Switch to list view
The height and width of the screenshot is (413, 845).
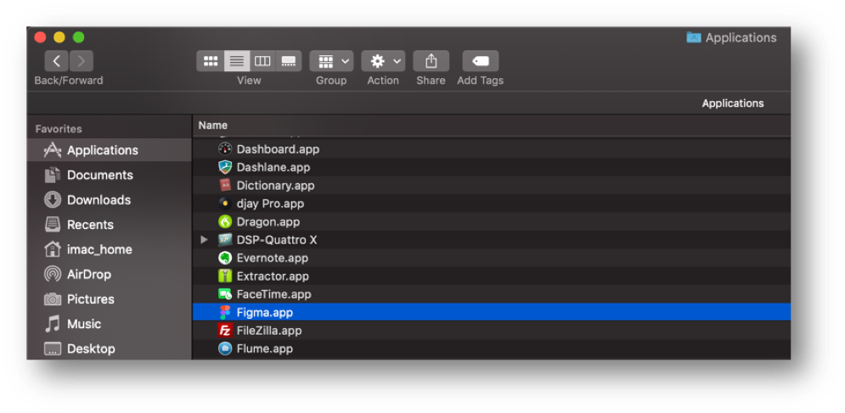(237, 61)
